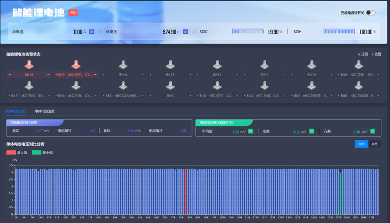Image resolution: width=390 pixels, height=223 pixels.
Task: Click the highest voltage value 3.27 mV
Action: pos(42,131)
